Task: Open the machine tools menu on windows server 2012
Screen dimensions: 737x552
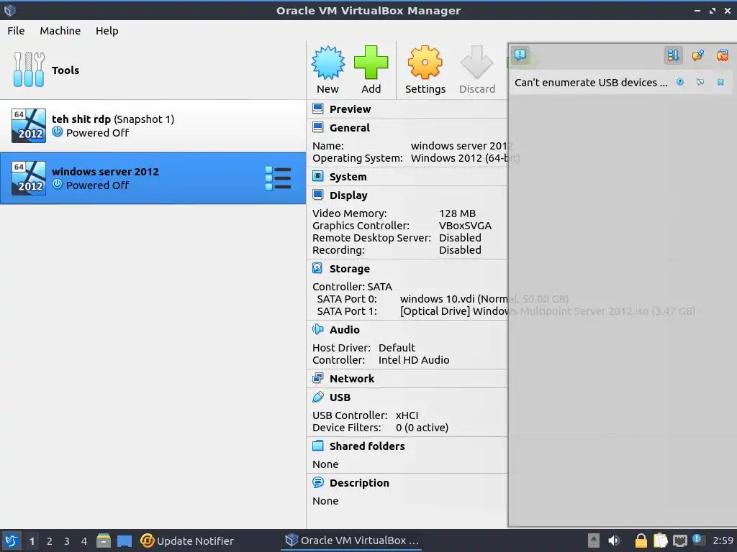Action: (x=279, y=178)
